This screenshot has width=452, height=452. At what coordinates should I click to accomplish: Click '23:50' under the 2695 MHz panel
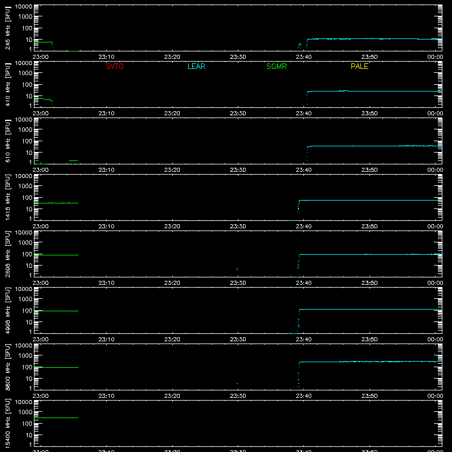370,283
